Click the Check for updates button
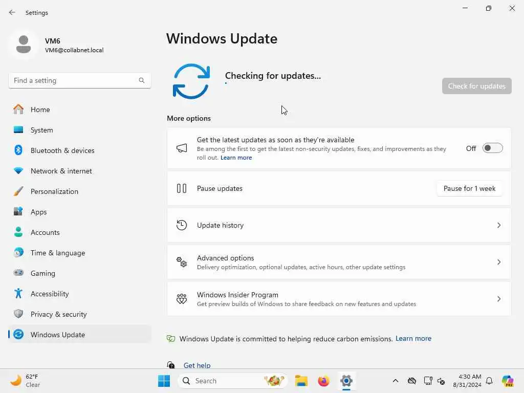This screenshot has width=524, height=393. pos(476,86)
